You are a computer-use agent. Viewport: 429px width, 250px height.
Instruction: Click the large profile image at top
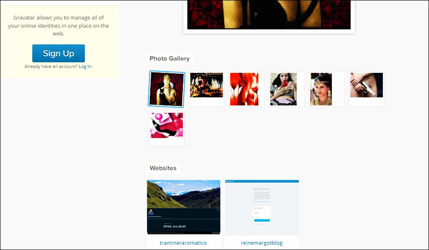pyautogui.click(x=269, y=14)
